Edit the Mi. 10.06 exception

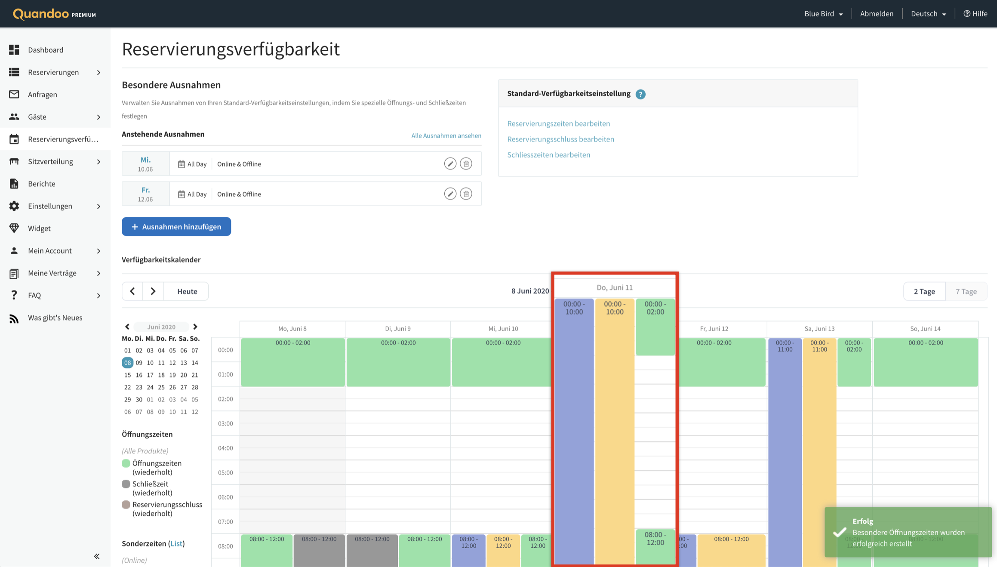[450, 163]
